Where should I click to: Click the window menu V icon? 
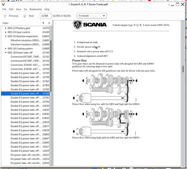pyautogui.click(x=3, y=4)
